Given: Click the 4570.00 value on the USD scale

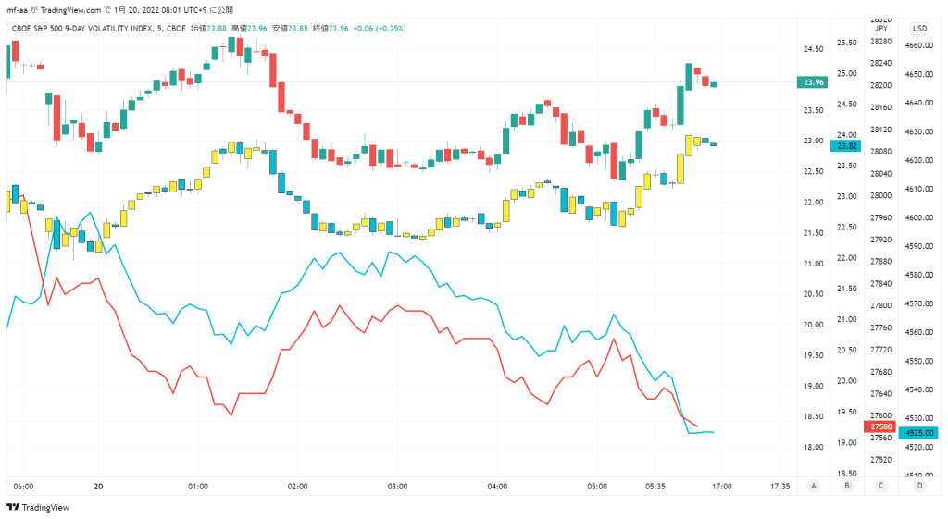Looking at the screenshot, I should [x=919, y=304].
